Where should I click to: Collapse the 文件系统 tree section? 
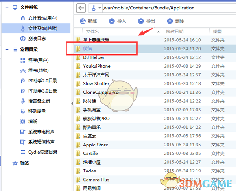point(7,7)
